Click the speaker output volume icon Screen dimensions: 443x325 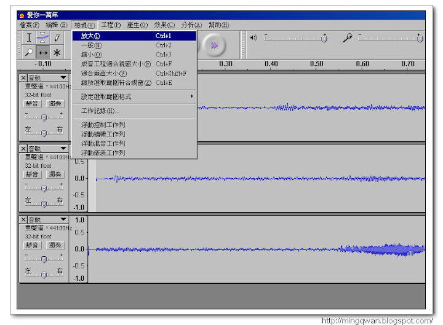(x=253, y=37)
